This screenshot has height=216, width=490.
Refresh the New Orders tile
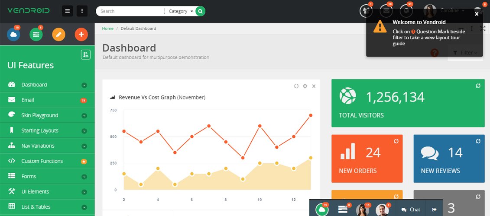click(x=396, y=141)
